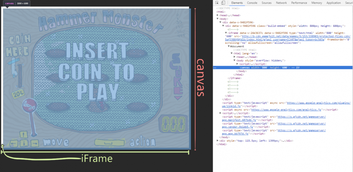Select the highlighted canvas element row
This screenshot has width=353, height=172.
point(283,67)
